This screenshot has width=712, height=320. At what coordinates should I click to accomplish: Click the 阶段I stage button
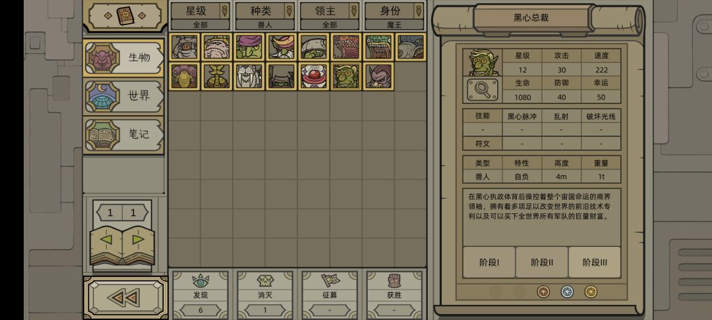489,263
